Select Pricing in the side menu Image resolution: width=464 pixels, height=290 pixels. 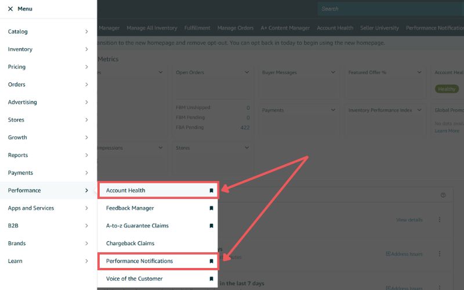coord(17,67)
